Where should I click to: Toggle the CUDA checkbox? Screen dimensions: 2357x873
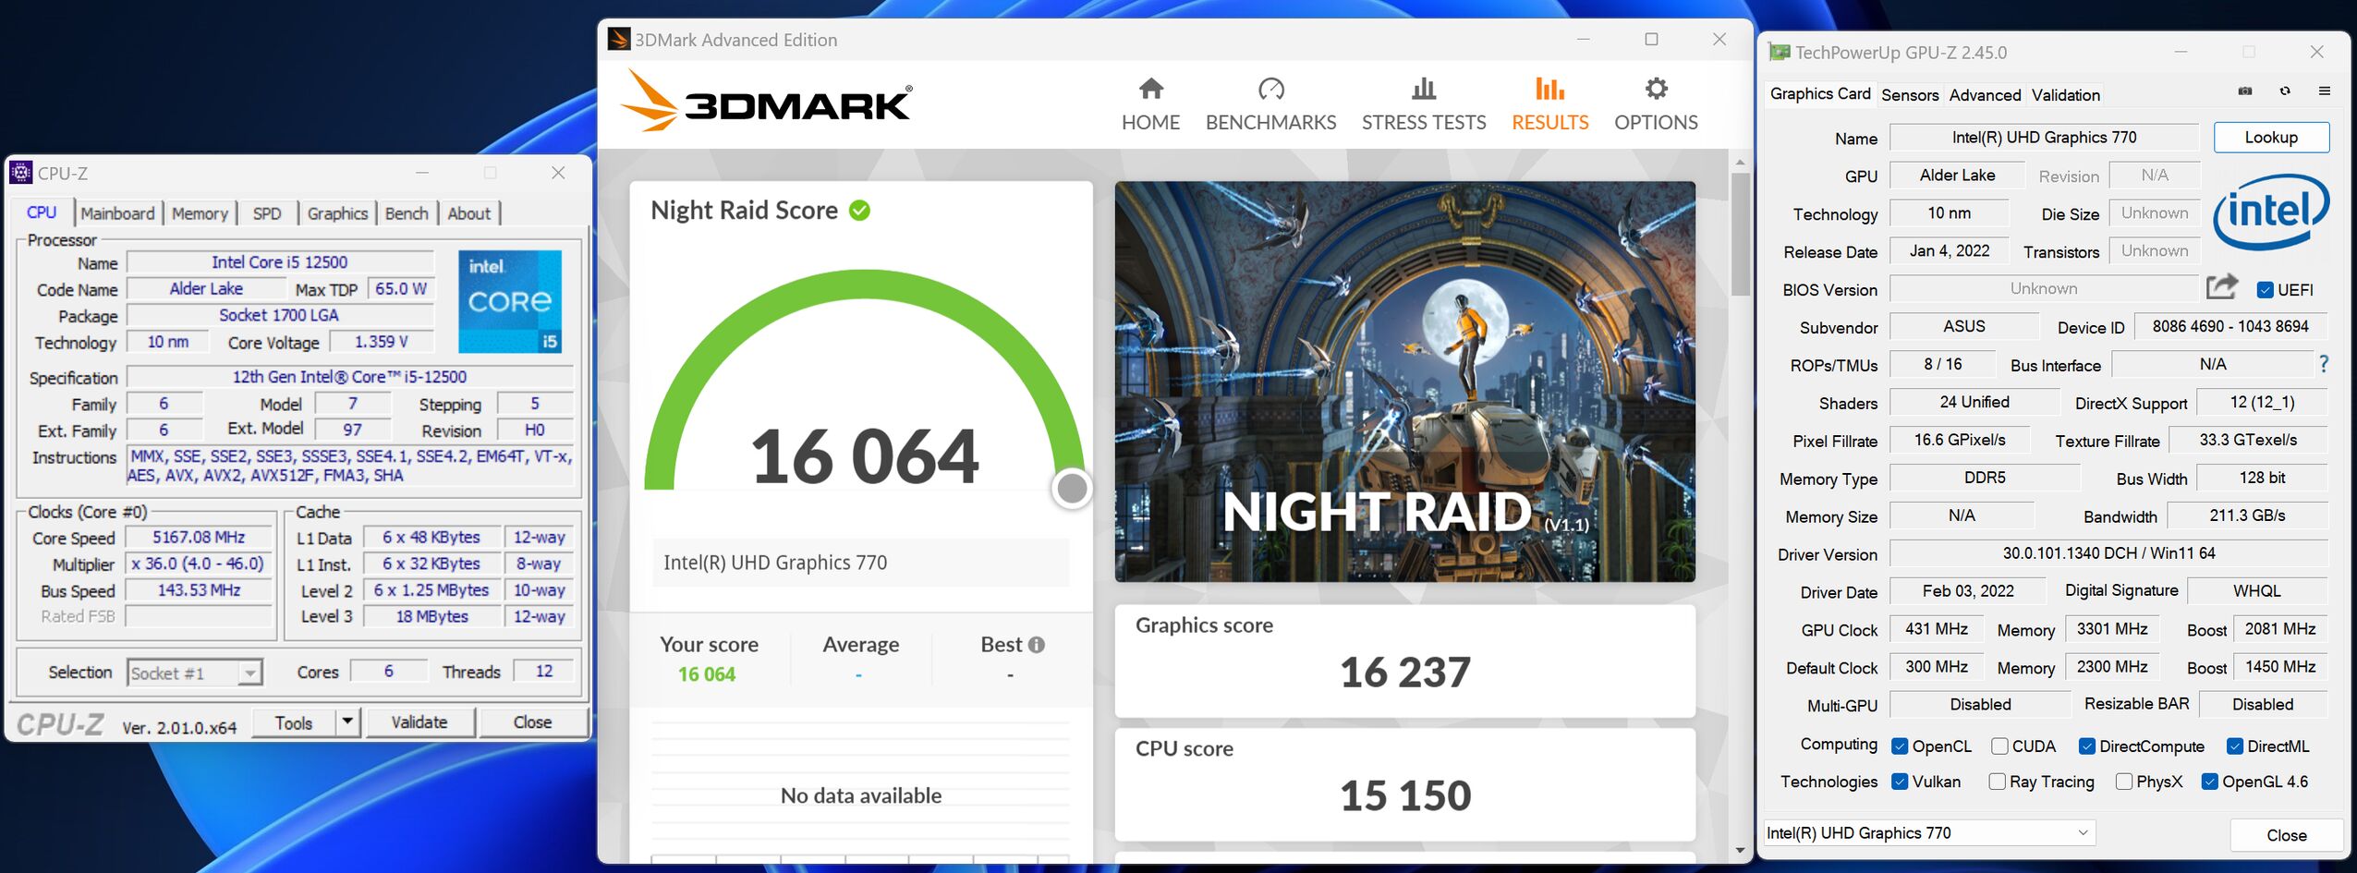[1999, 746]
